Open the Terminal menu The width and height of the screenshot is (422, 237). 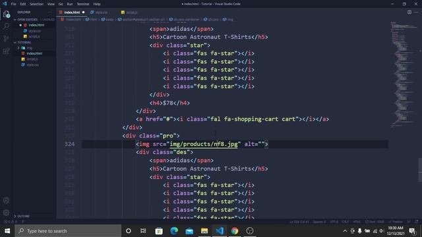pyautogui.click(x=83, y=4)
